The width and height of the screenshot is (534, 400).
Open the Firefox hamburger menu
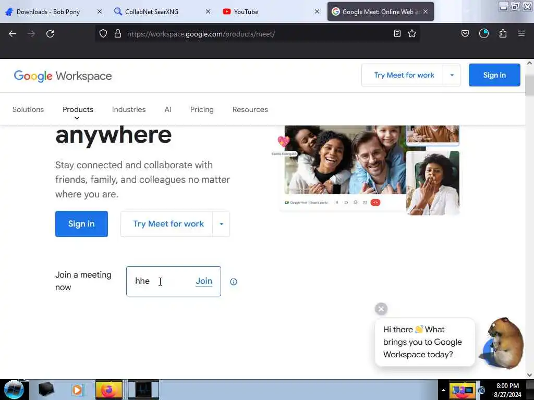tap(521, 33)
